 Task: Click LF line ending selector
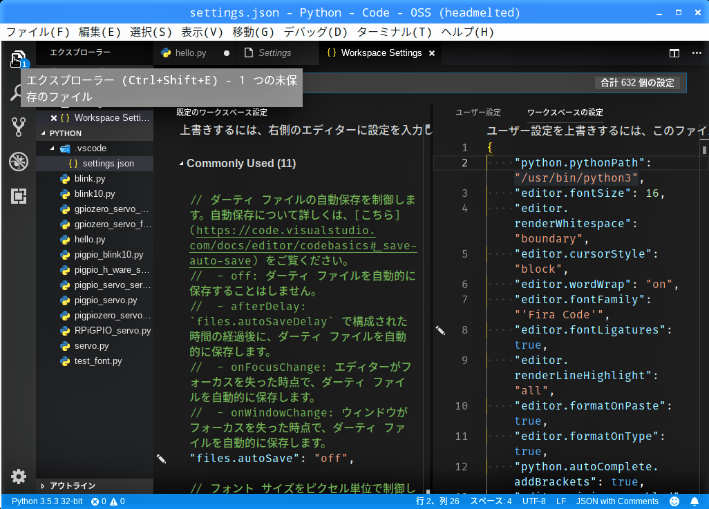560,501
